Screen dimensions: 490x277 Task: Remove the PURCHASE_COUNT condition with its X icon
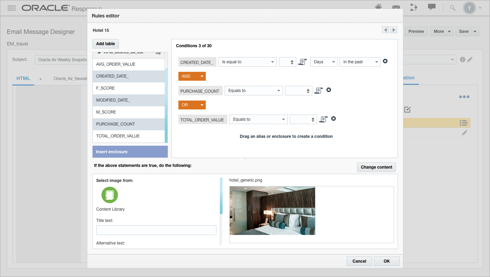(x=328, y=90)
